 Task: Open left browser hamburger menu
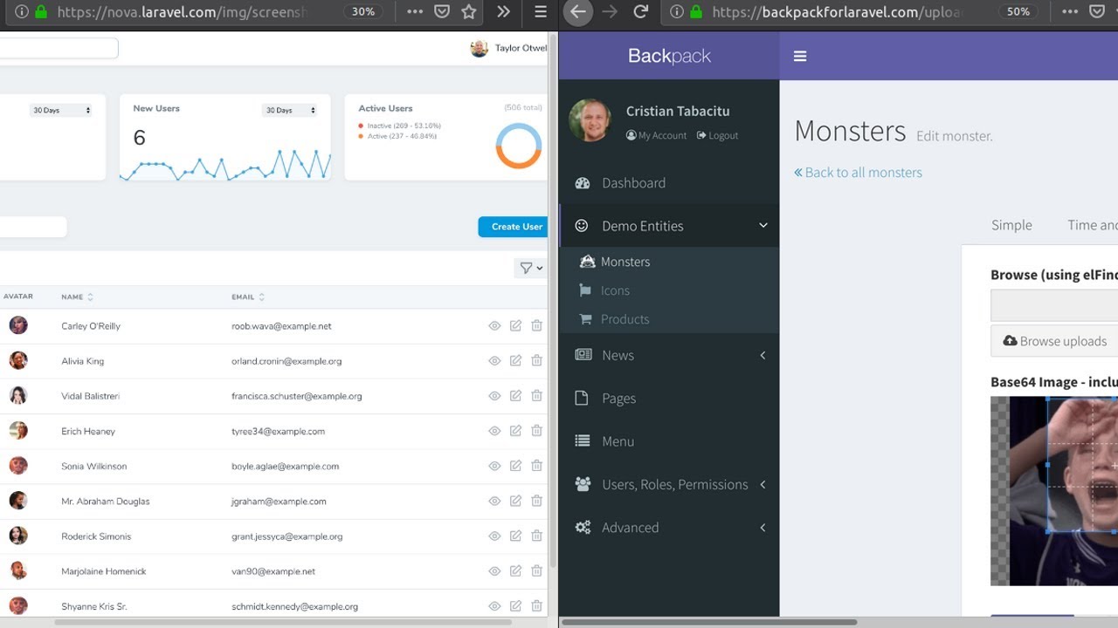click(x=541, y=12)
